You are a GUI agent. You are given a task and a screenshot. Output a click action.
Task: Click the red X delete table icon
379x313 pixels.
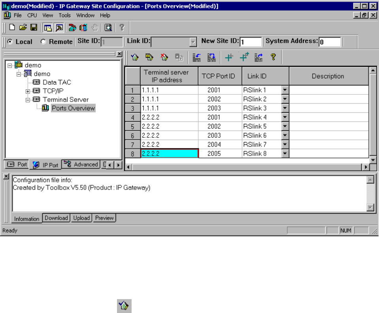pos(164,57)
